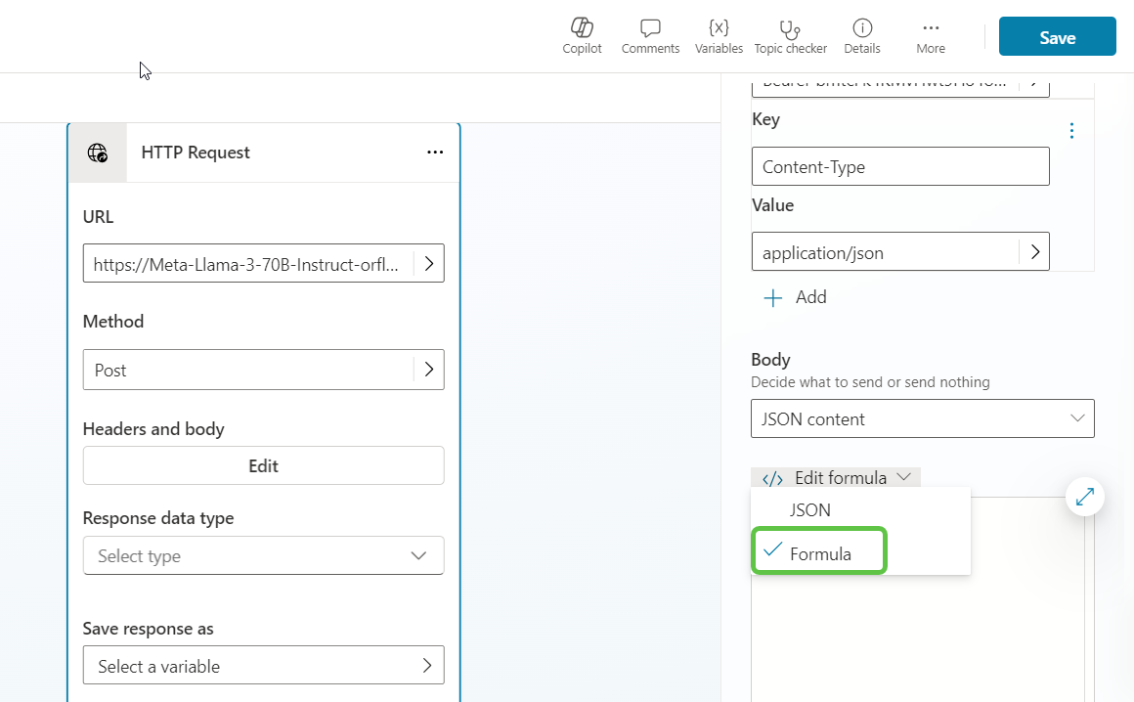Viewport: 1134px width, 702px height.
Task: Open Copilot from the top toolbar
Action: click(582, 36)
